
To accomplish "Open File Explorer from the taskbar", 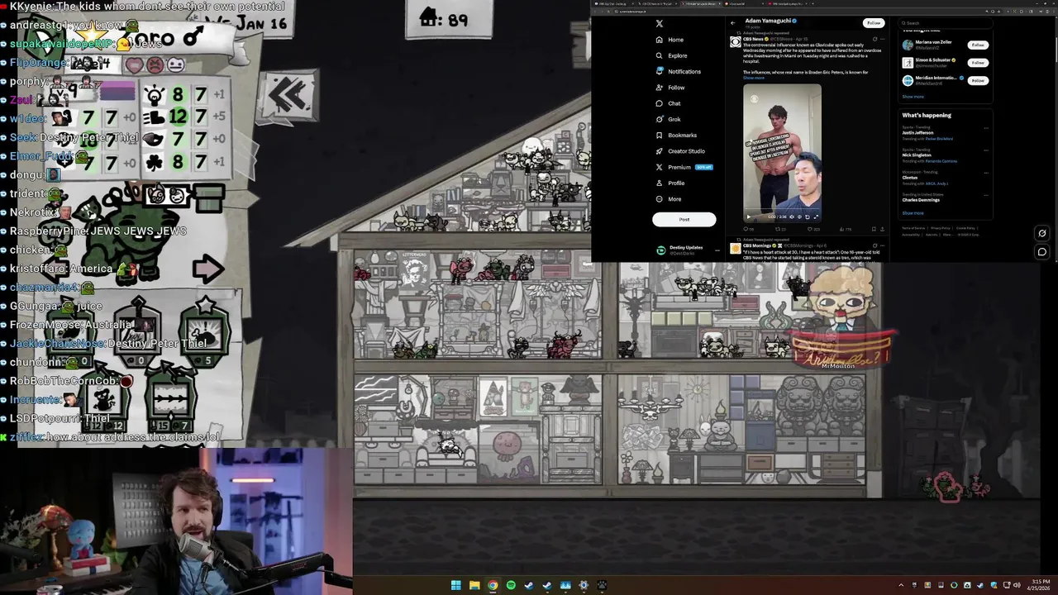I will [x=474, y=585].
